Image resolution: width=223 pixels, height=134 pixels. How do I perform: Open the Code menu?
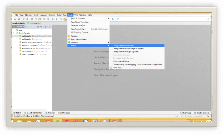pos(36,15)
